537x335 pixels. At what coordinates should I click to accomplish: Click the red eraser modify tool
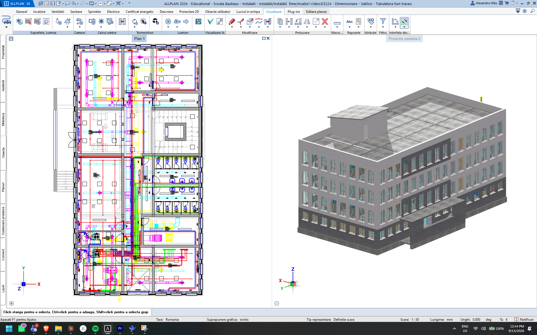pyautogui.click(x=232, y=22)
